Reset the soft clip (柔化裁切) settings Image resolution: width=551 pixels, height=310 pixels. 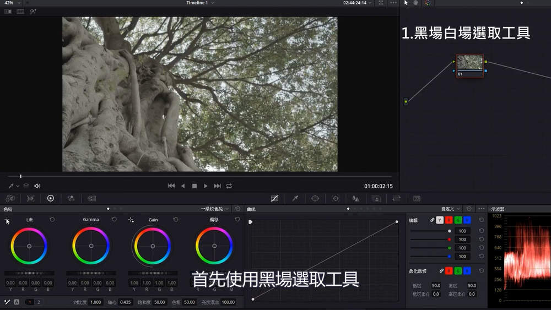click(482, 271)
